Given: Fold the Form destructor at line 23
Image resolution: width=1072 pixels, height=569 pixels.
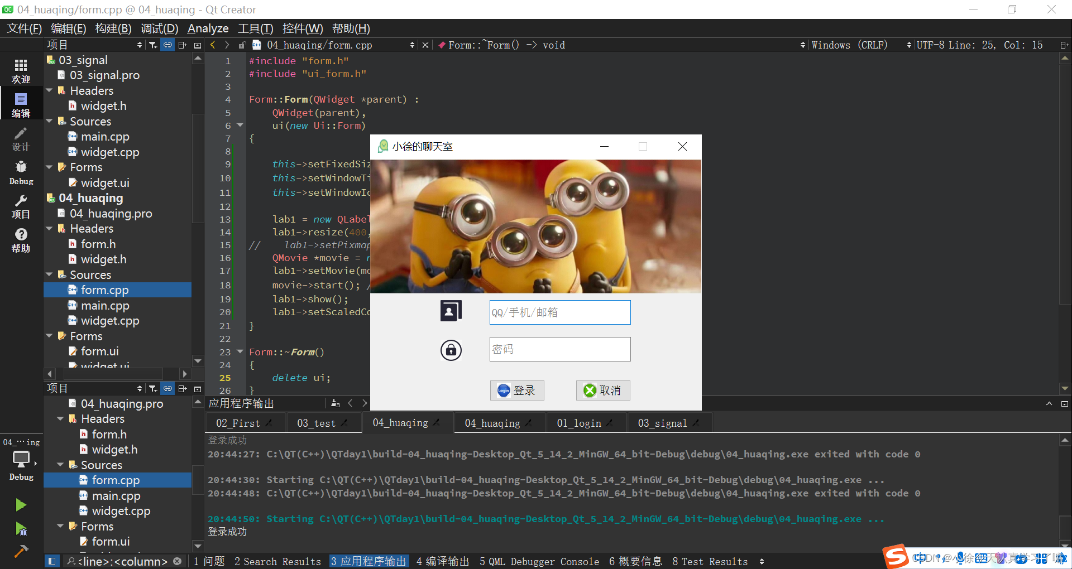Looking at the screenshot, I should pyautogui.click(x=240, y=352).
